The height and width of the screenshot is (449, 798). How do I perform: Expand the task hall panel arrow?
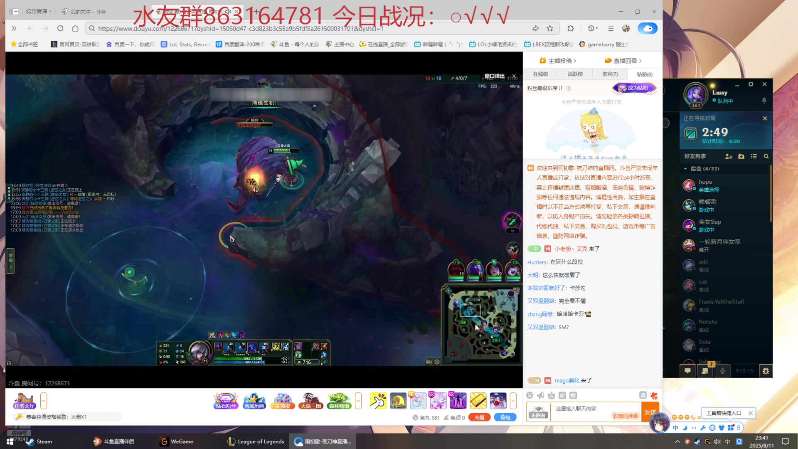pyautogui.click(x=44, y=401)
